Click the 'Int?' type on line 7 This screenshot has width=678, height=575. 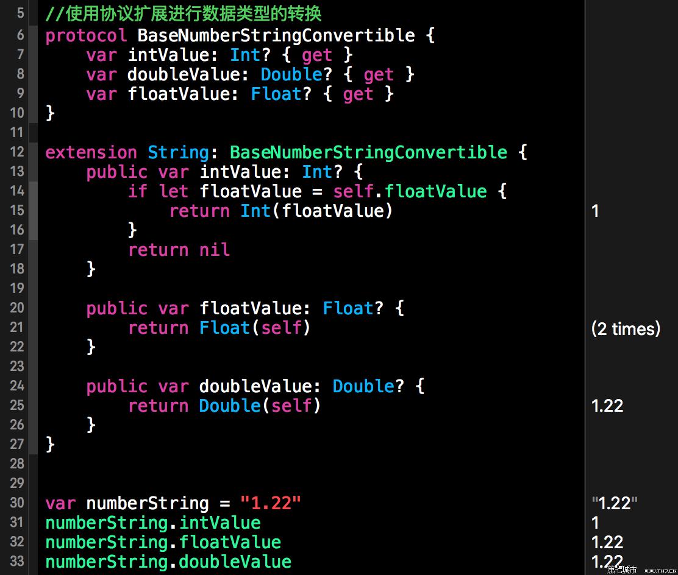(x=251, y=55)
